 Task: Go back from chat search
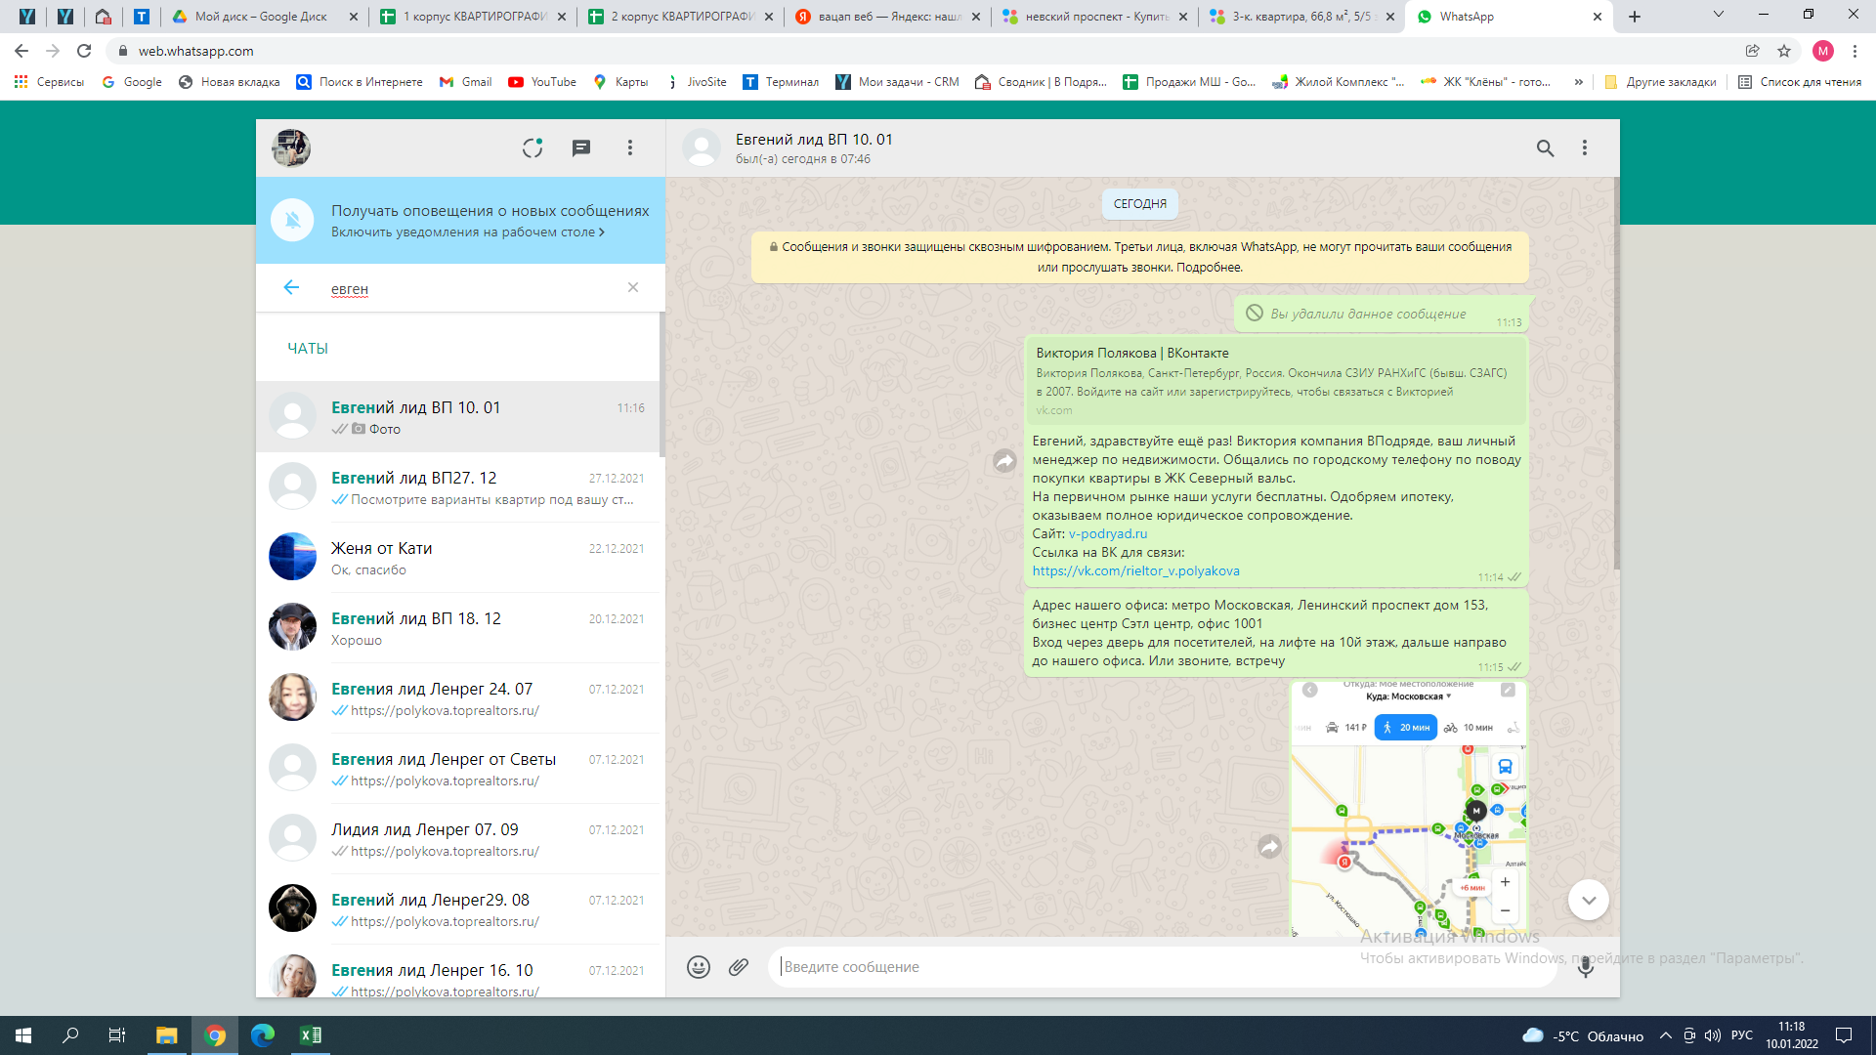[x=291, y=287]
